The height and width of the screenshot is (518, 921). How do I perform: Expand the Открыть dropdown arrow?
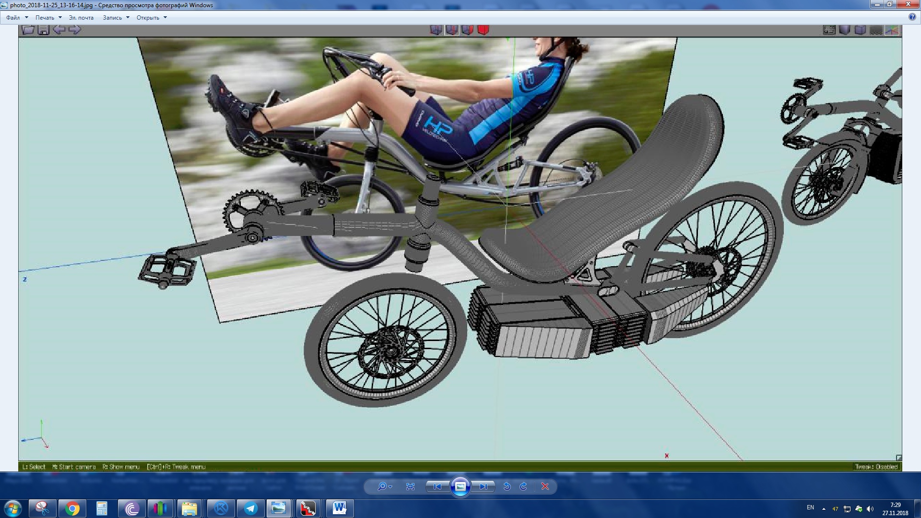165,17
